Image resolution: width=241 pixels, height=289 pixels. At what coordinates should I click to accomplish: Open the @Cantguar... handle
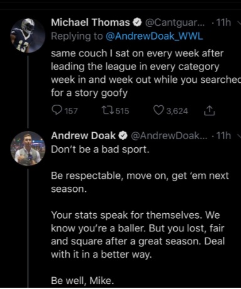pyautogui.click(x=174, y=23)
